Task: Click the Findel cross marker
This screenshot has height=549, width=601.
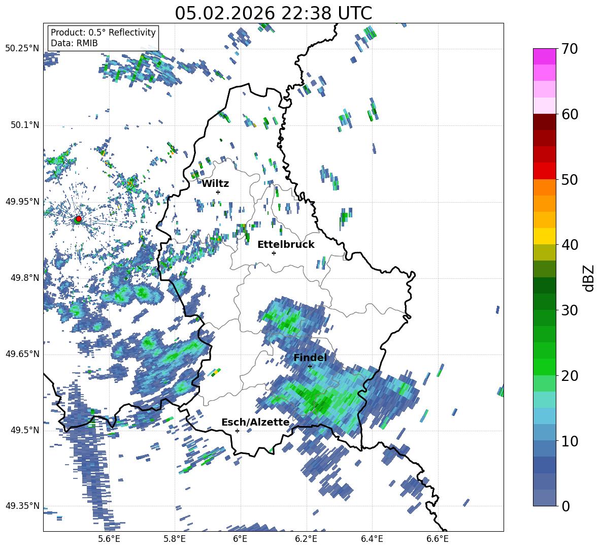Action: pyautogui.click(x=310, y=367)
